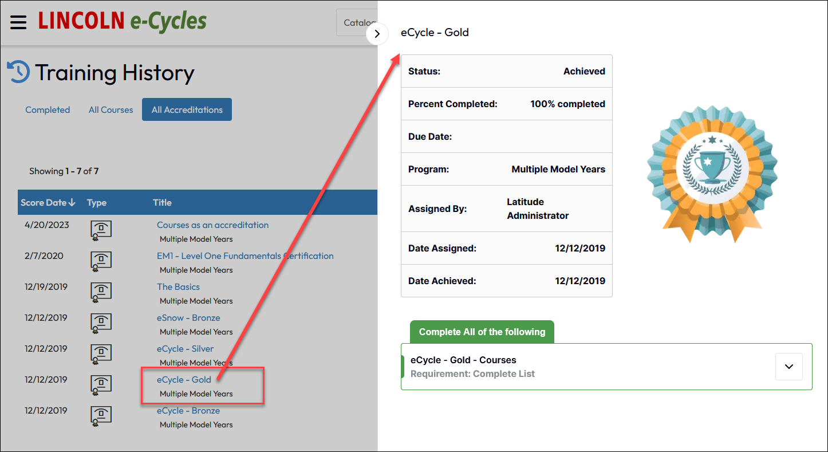Click the 2/7/2020 score date

(x=44, y=256)
